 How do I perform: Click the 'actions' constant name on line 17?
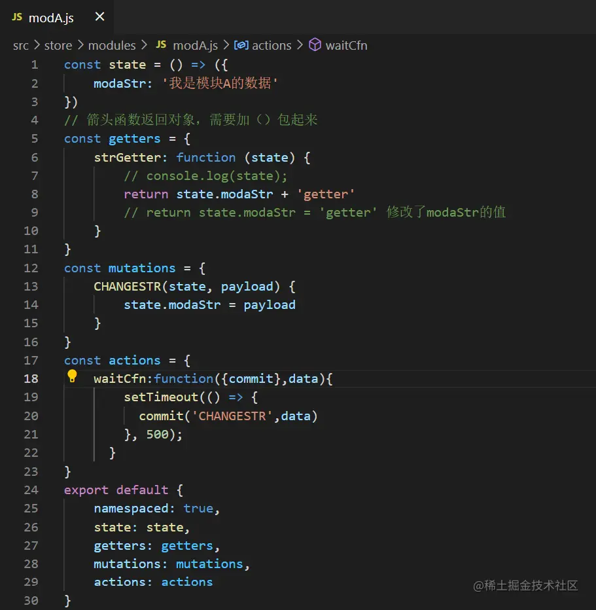(135, 361)
